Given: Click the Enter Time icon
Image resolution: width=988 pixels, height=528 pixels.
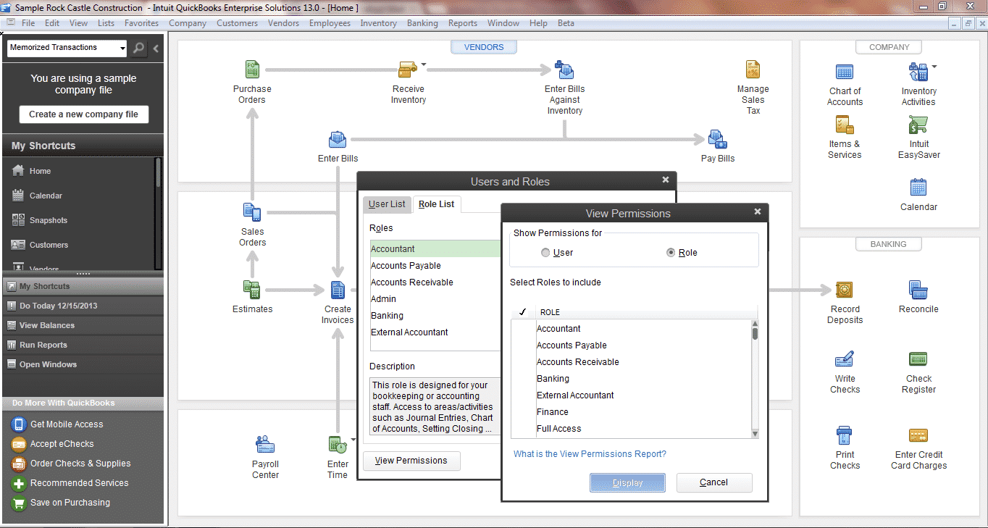Looking at the screenshot, I should [x=337, y=445].
